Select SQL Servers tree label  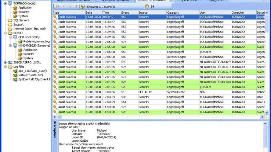[21, 20]
